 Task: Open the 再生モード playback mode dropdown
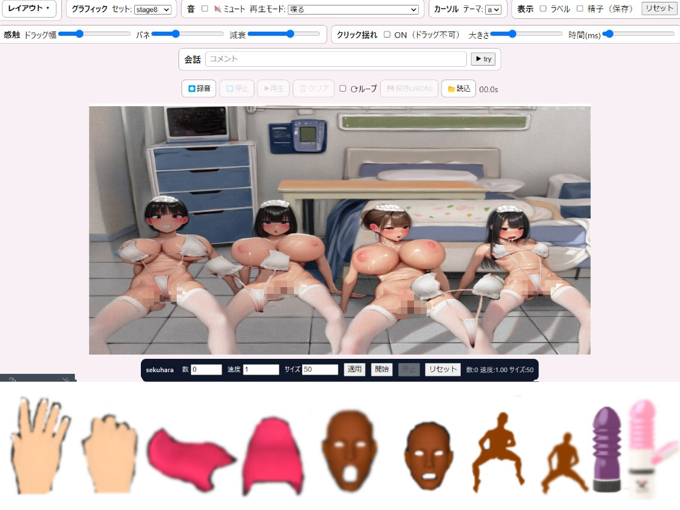click(352, 9)
